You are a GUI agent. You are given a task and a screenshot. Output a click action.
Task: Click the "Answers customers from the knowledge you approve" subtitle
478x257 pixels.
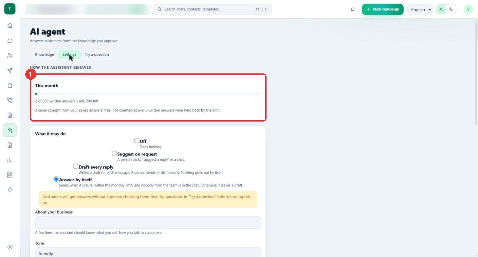[74, 41]
